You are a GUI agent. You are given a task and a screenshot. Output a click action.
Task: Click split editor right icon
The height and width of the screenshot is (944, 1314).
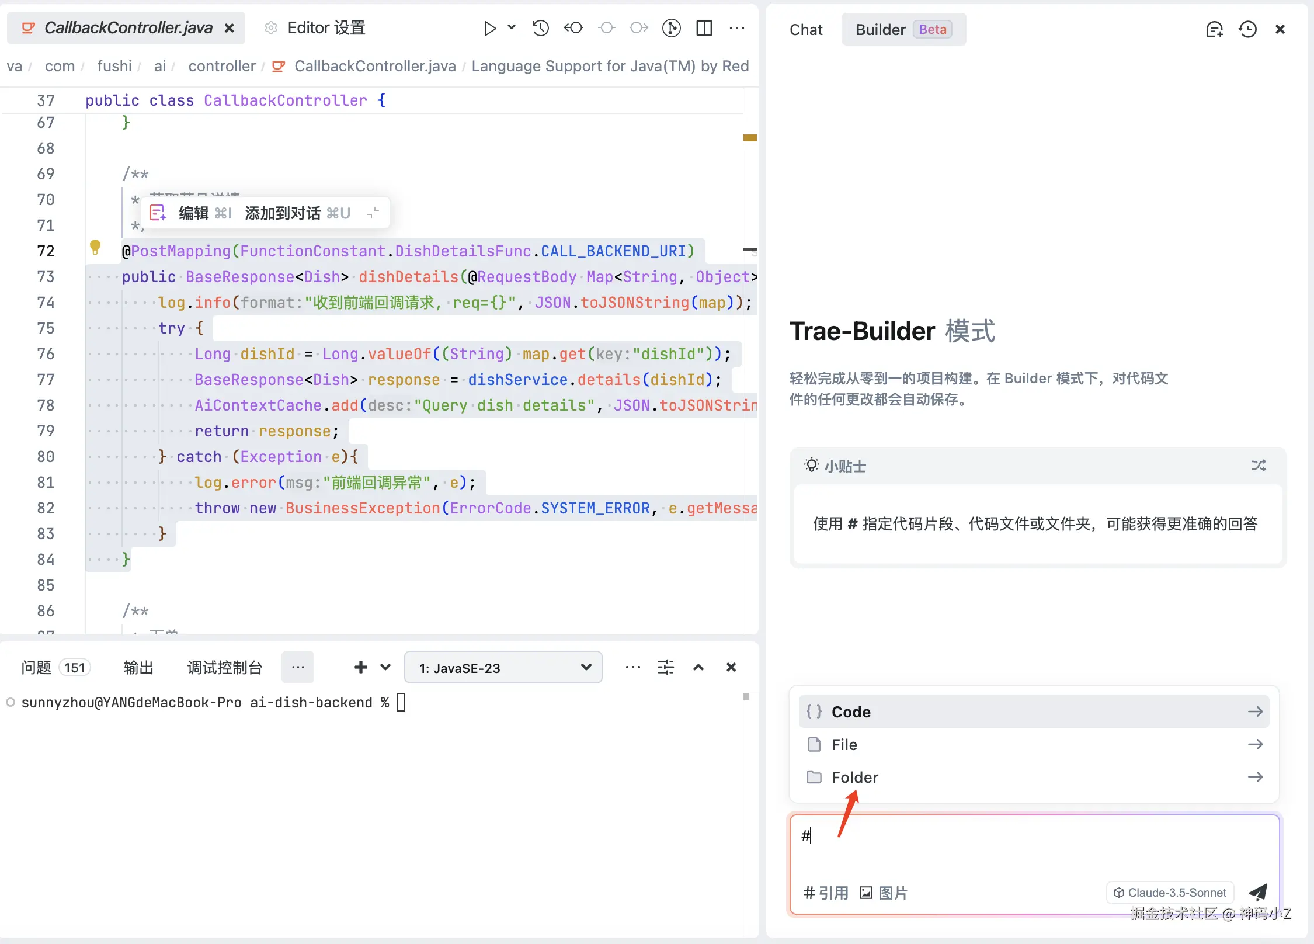pos(704,28)
